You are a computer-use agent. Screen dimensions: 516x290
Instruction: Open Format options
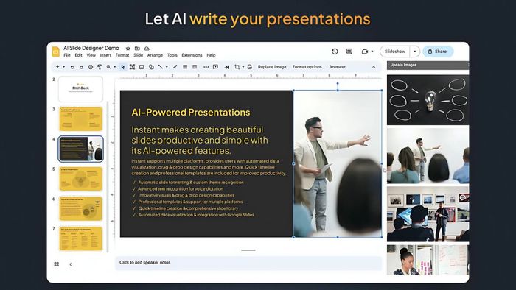tap(307, 67)
